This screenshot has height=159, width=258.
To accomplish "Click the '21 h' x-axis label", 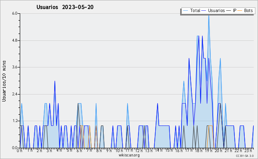I will (x=228, y=151).
